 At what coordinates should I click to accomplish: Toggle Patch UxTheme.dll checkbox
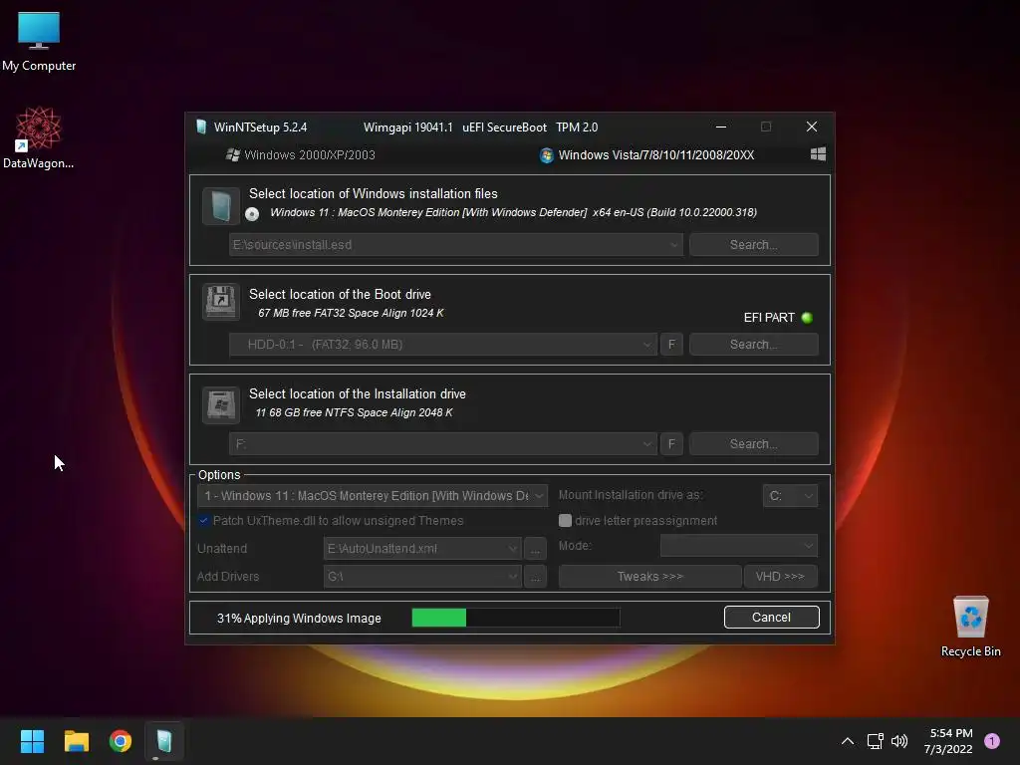(x=203, y=520)
